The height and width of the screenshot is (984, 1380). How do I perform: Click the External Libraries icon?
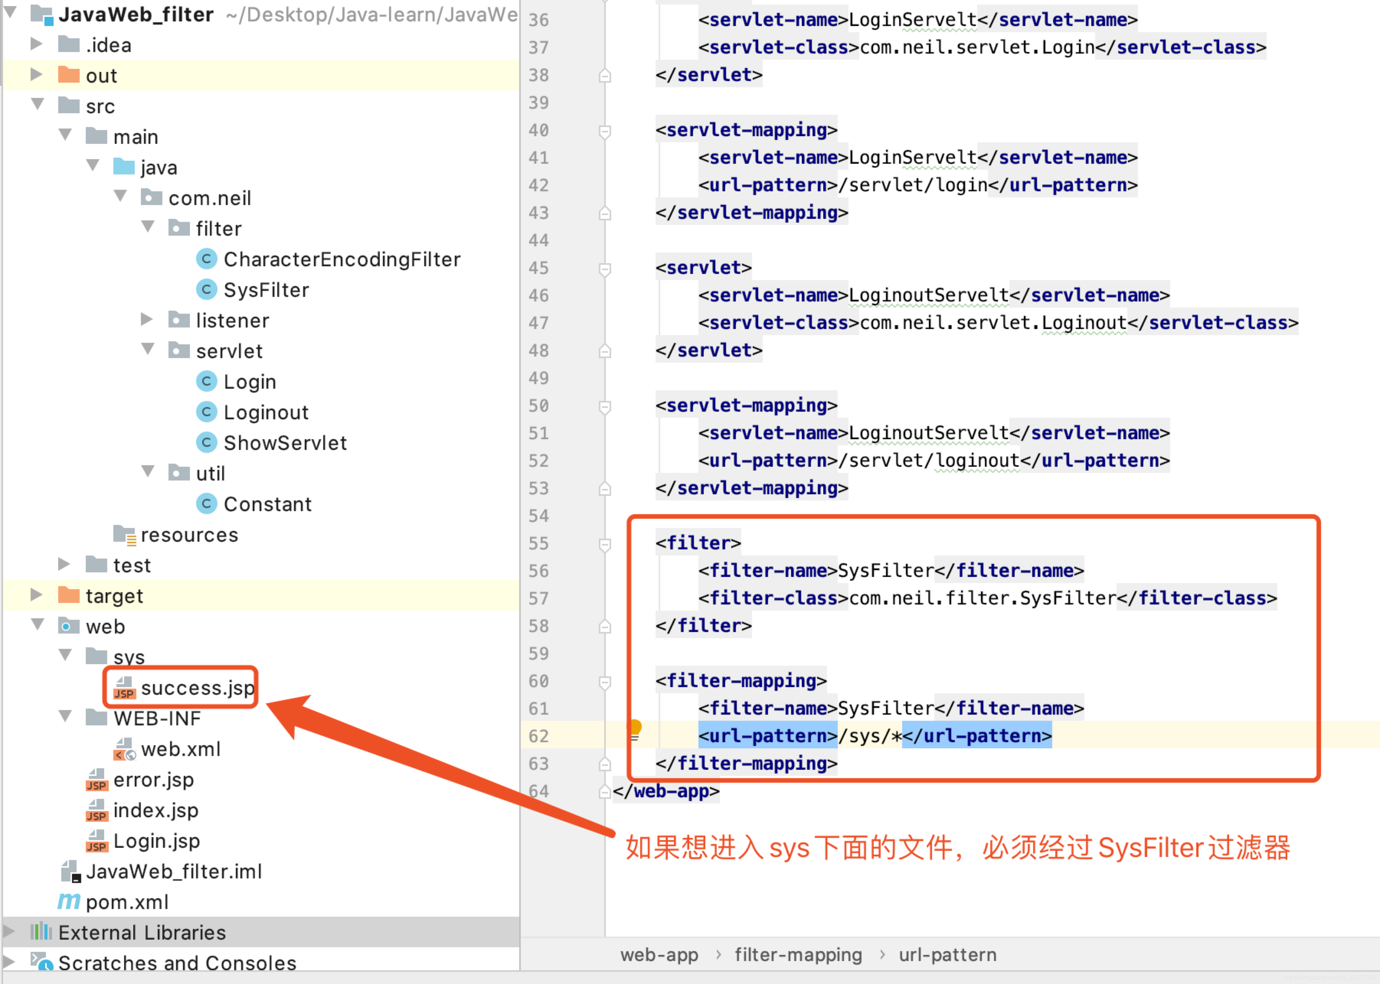click(x=41, y=932)
